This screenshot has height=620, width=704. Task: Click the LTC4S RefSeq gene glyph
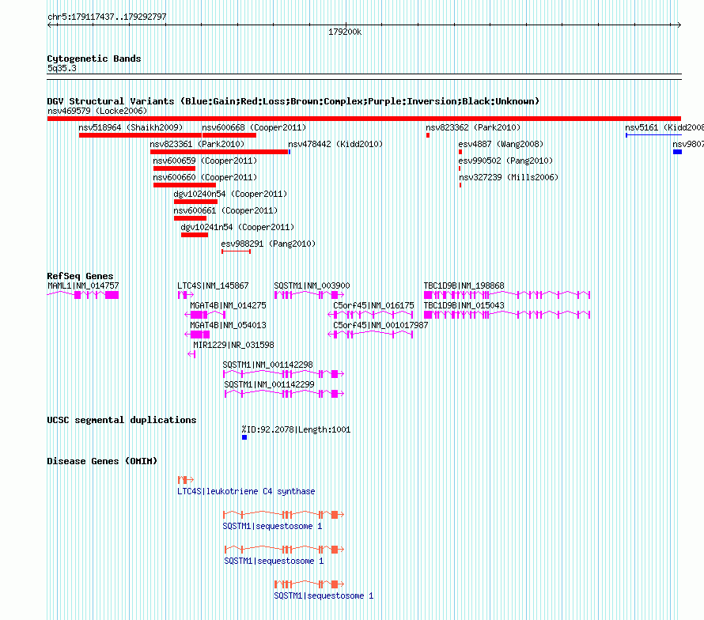185,295
